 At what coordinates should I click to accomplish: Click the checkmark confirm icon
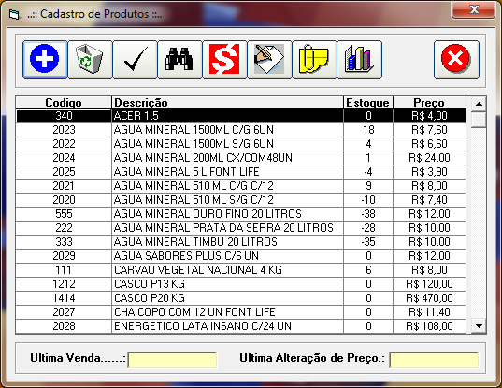click(x=135, y=59)
